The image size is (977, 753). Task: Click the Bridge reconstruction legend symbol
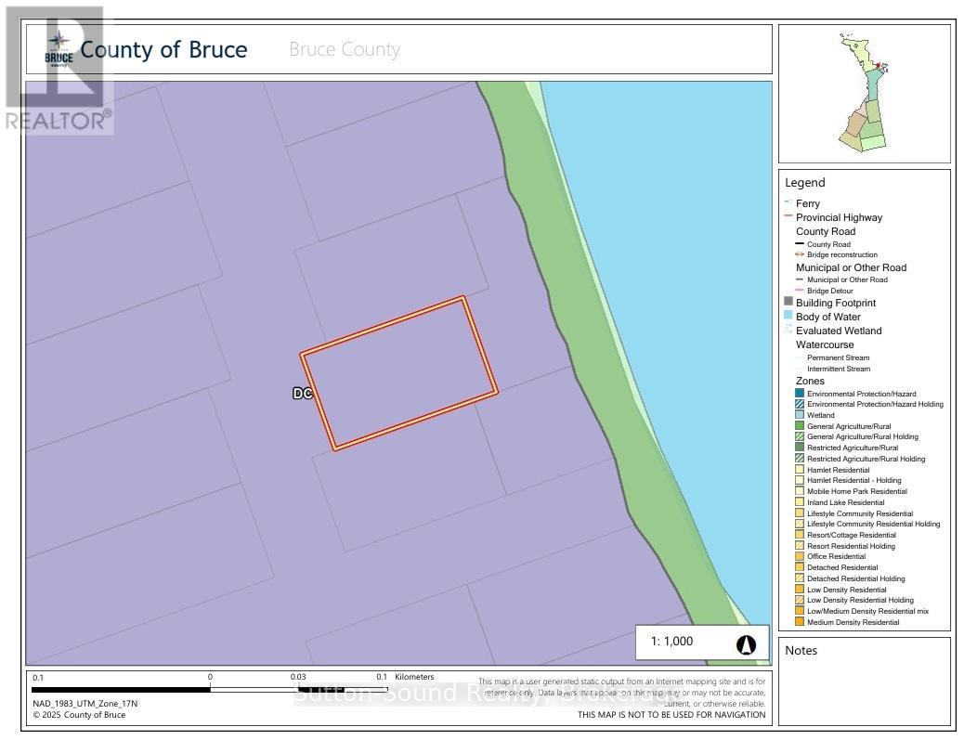point(800,254)
